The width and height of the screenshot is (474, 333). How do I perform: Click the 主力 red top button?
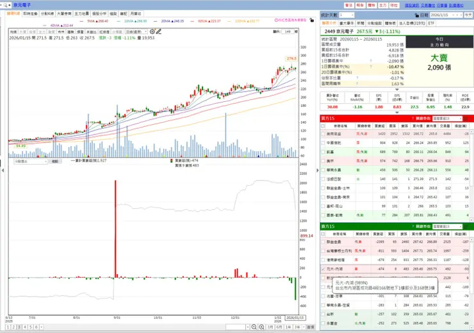point(382,5)
